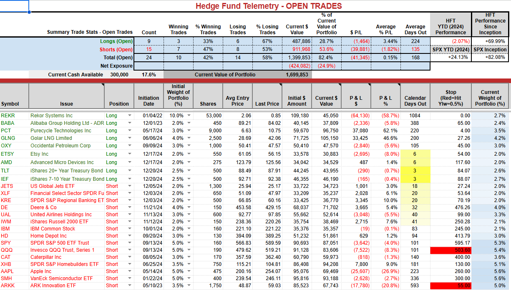The width and height of the screenshot is (511, 291).
Task: Open the Position dropdown for JETS
Action: [129, 186]
